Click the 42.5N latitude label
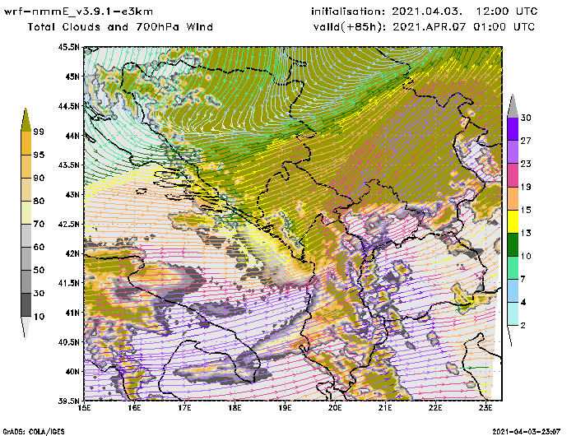Viewport: 576px width, 436px height. point(68,224)
